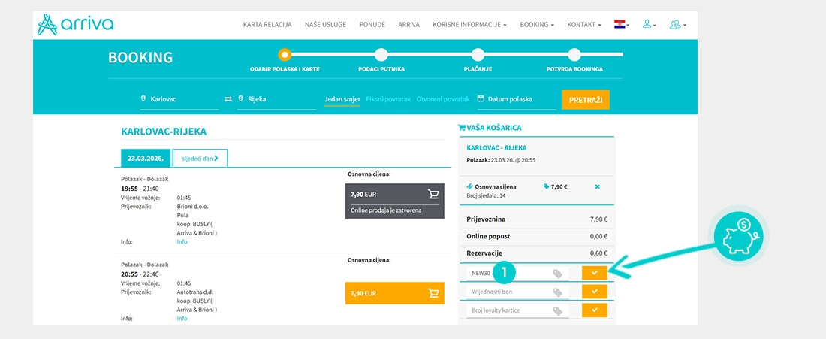Viewport: 826px width, 339px height.
Task: Open NAŠE USLUGE menu item
Action: click(x=326, y=25)
